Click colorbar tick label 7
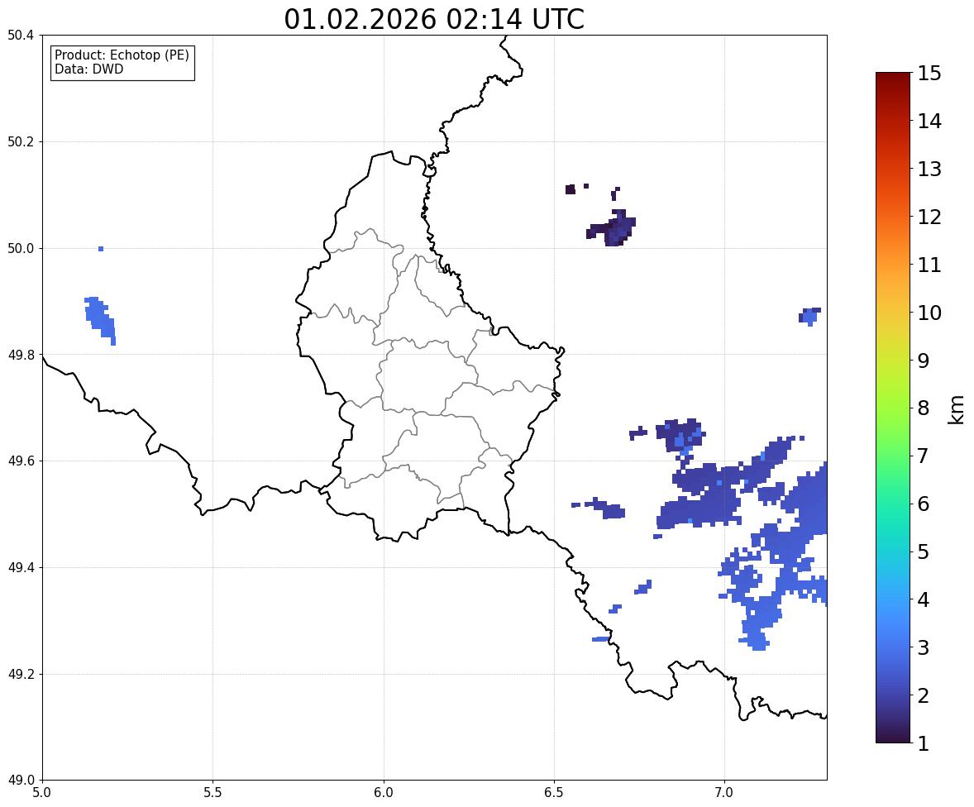Screen dimensions: 974x807 coord(924,456)
